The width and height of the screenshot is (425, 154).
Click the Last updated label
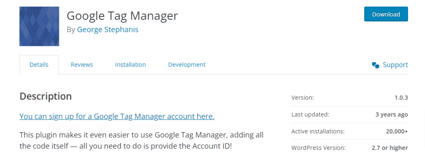pyautogui.click(x=310, y=114)
